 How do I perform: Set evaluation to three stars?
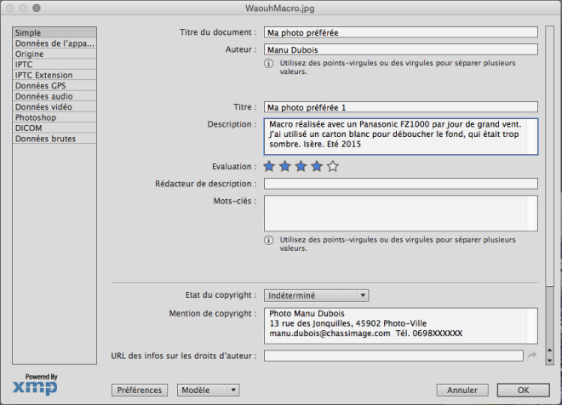[x=301, y=167]
